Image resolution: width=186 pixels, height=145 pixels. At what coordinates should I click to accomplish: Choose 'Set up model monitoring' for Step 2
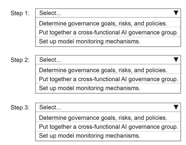(108, 88)
